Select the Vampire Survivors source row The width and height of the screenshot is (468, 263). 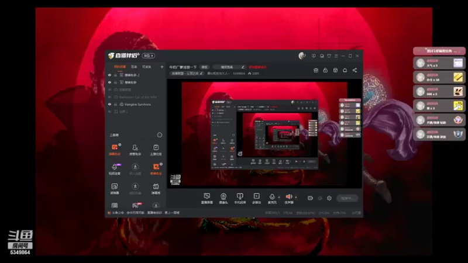[136, 105]
